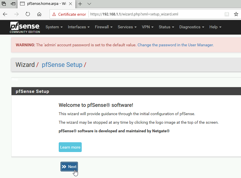The width and height of the screenshot is (241, 178).
Task: Click the Certificate error warning indicator
Action: click(x=69, y=14)
